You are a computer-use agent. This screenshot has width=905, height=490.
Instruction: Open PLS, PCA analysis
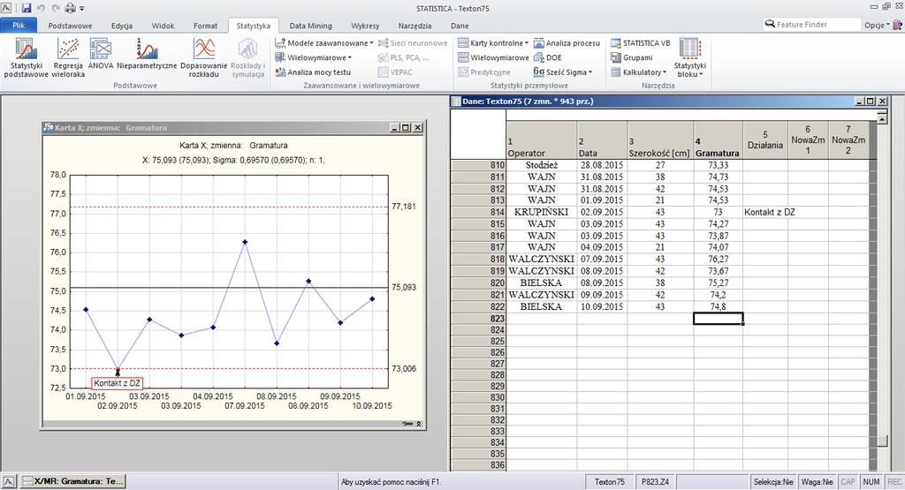[x=403, y=57]
